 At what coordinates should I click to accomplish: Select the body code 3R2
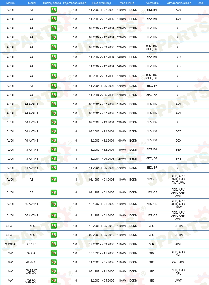(x=152, y=226)
